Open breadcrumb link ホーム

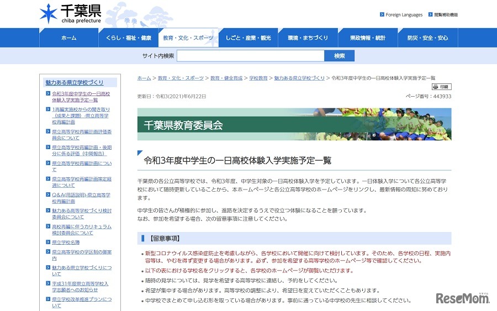[144, 78]
